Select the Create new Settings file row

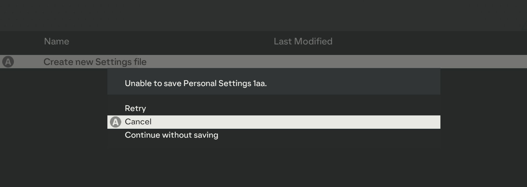click(263, 62)
